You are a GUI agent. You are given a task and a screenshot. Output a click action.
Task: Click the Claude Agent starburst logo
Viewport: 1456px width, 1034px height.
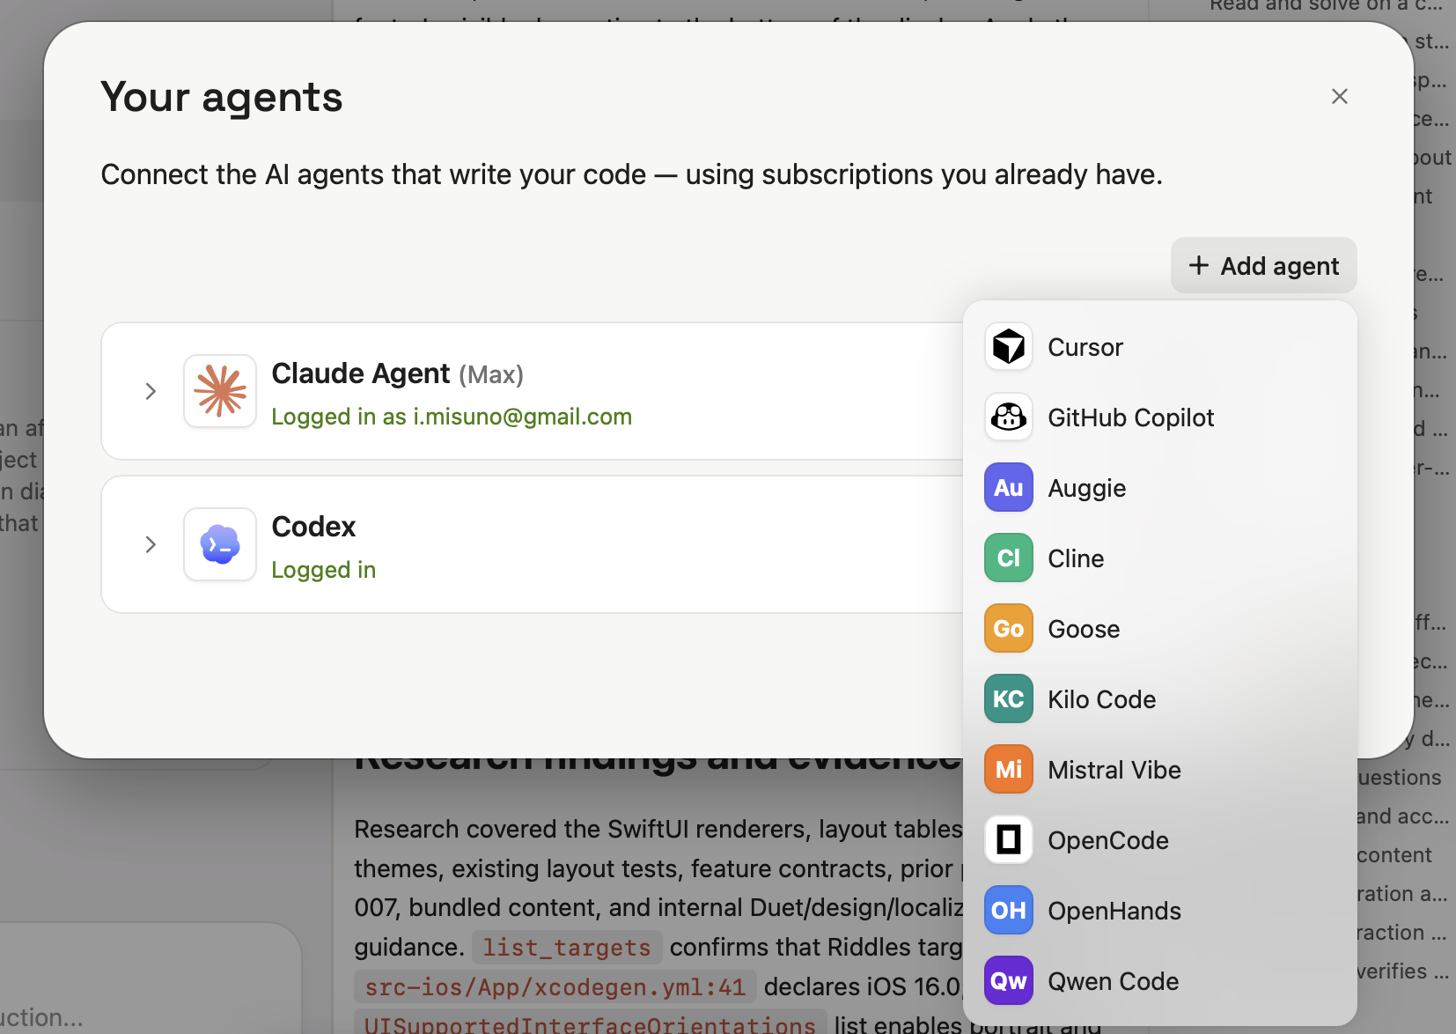pos(220,391)
